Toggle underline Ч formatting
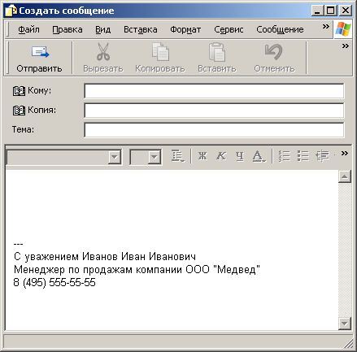 tap(240, 156)
